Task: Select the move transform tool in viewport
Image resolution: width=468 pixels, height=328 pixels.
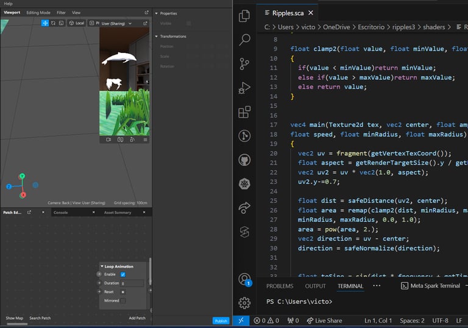Action: tap(45, 23)
